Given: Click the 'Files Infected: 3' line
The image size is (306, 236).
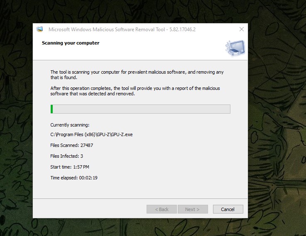Looking at the screenshot, I should (x=66, y=156).
